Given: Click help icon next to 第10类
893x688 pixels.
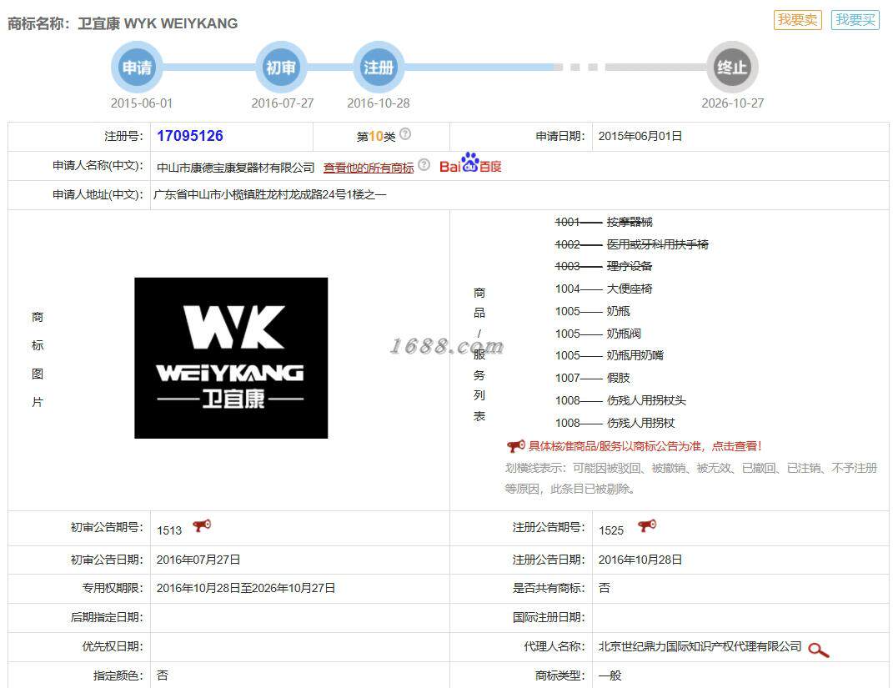Looking at the screenshot, I should pos(405,133).
